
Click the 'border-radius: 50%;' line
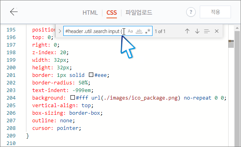[61, 83]
